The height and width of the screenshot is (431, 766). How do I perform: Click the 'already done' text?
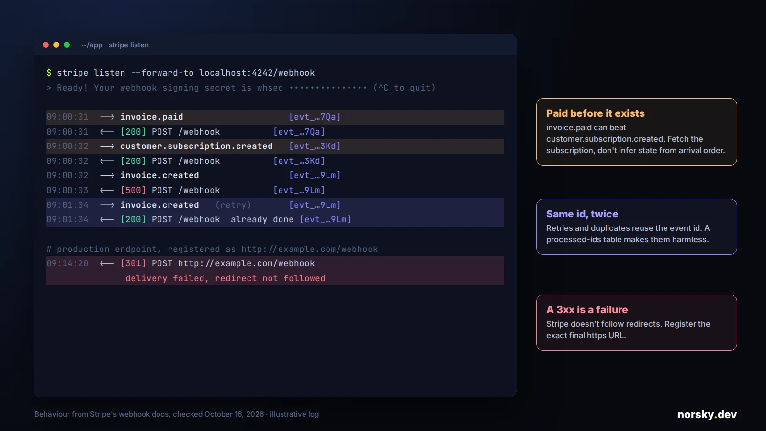pyautogui.click(x=262, y=219)
